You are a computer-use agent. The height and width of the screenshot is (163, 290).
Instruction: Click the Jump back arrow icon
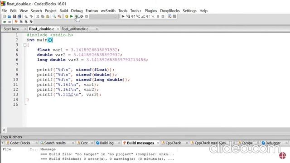pos(5,22)
